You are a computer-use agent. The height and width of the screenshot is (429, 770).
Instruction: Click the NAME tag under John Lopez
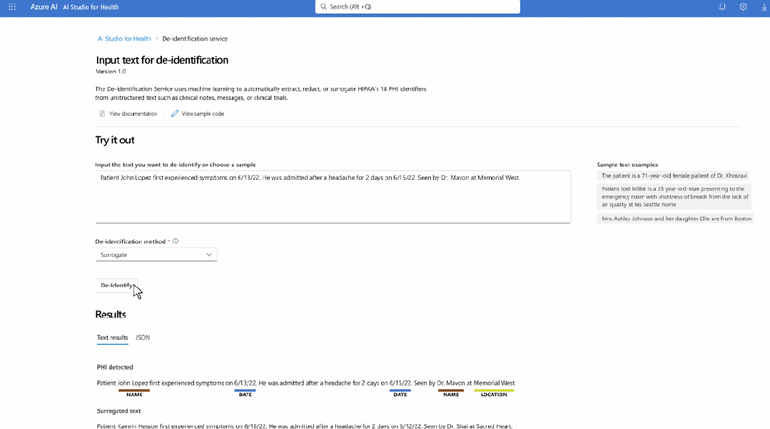134,394
